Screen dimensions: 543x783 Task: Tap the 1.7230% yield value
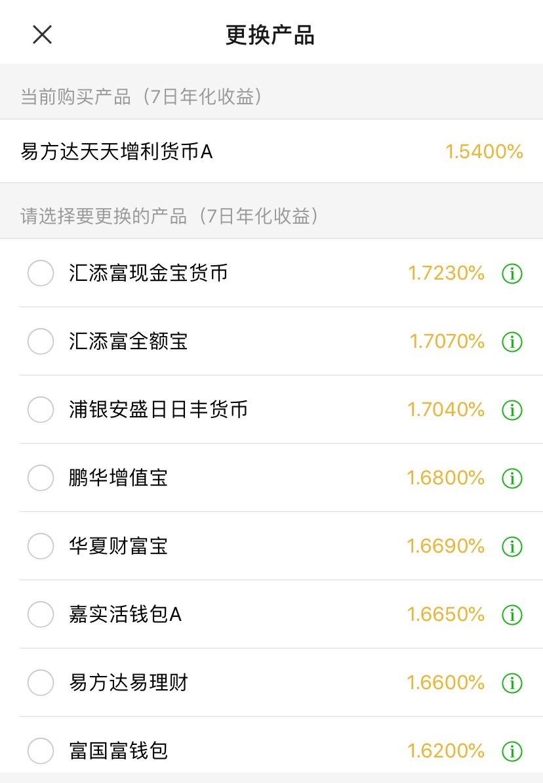point(446,273)
